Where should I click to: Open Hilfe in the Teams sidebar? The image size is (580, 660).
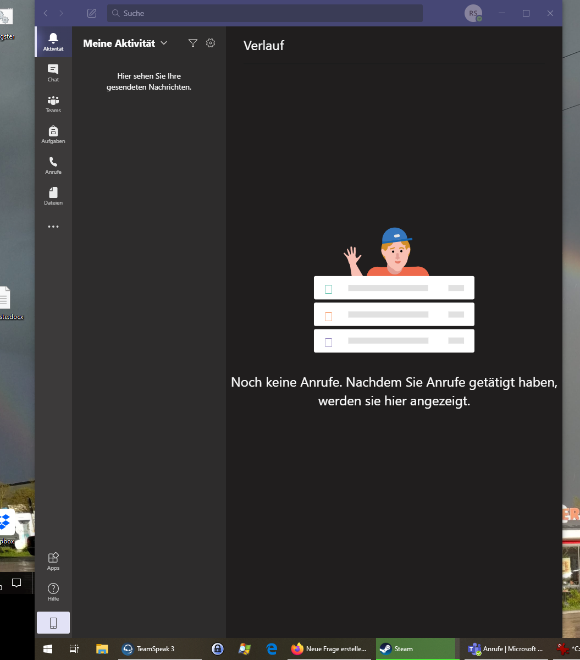pyautogui.click(x=53, y=592)
